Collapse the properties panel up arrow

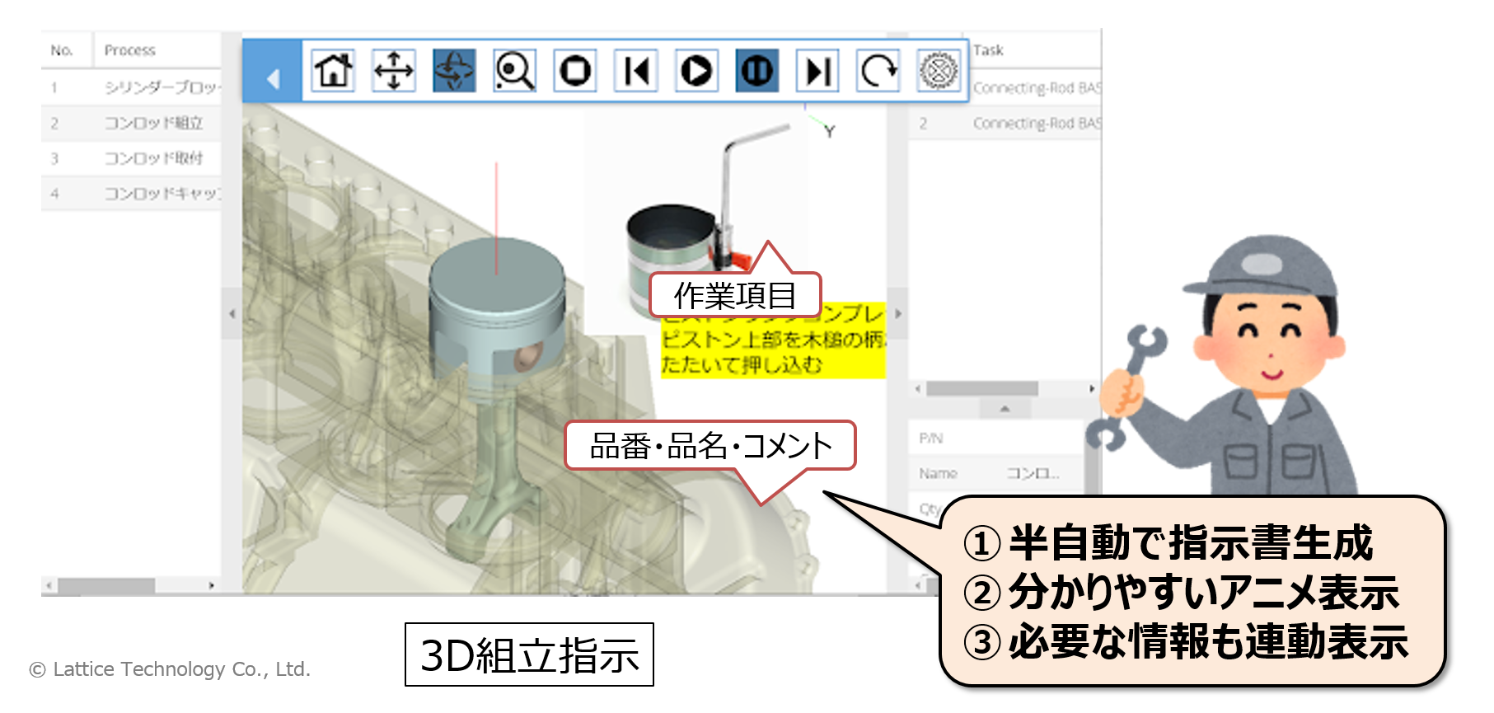coord(1005,409)
